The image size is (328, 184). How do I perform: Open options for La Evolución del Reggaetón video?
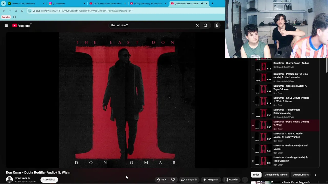pos(318,182)
